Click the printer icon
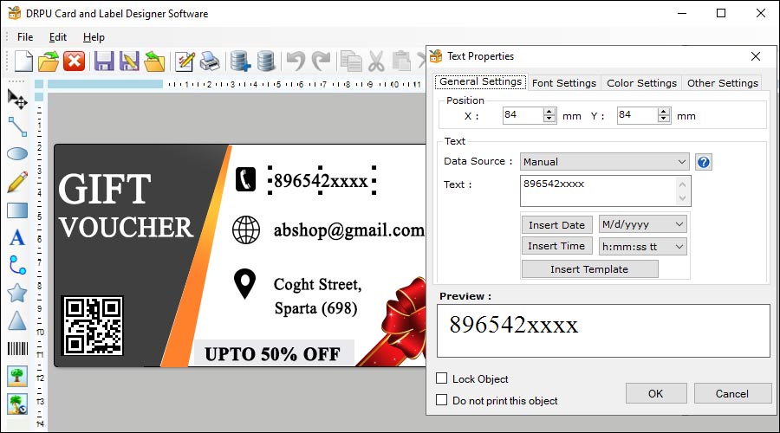 point(210,61)
